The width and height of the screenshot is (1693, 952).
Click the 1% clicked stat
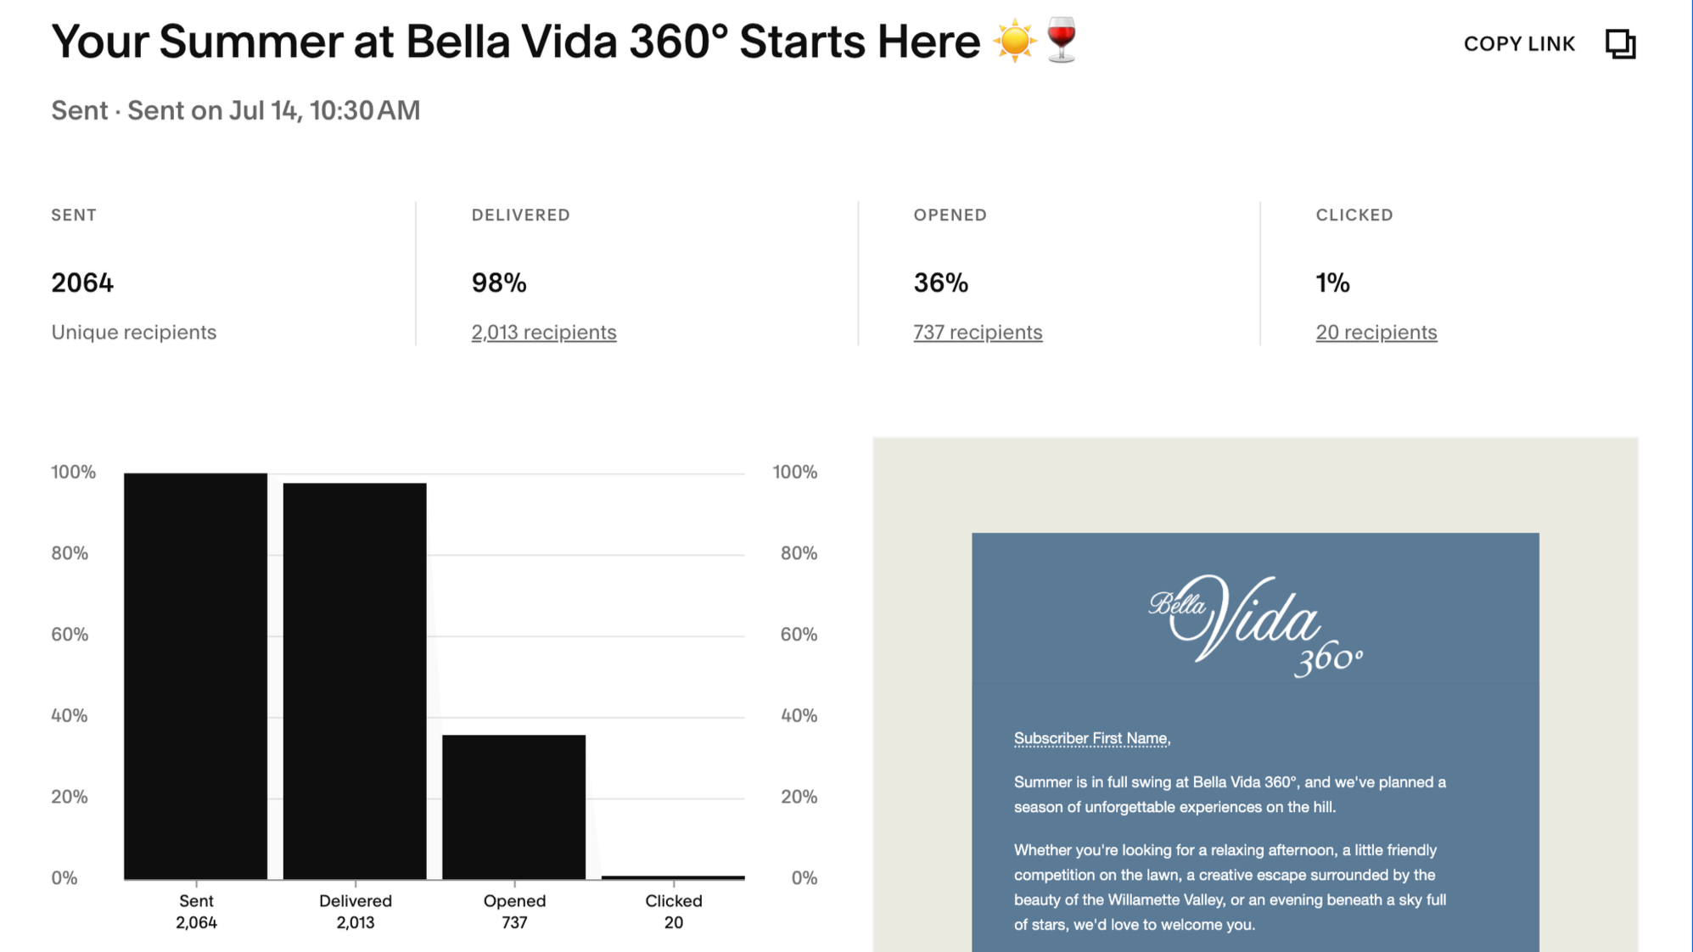point(1332,283)
